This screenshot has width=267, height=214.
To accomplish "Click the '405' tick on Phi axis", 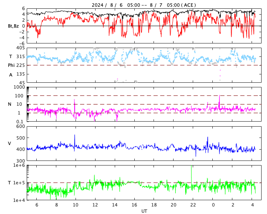I will 20,48.
